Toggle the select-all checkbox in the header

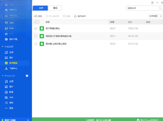click(x=36, y=22)
